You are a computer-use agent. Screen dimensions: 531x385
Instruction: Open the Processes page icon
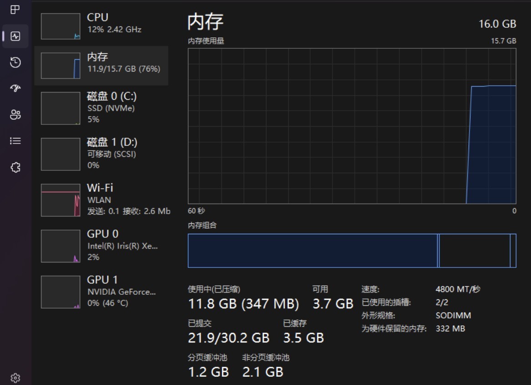click(x=15, y=10)
